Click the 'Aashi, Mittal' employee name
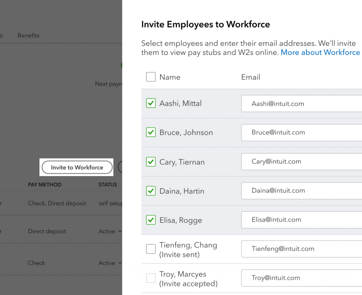 click(x=181, y=103)
